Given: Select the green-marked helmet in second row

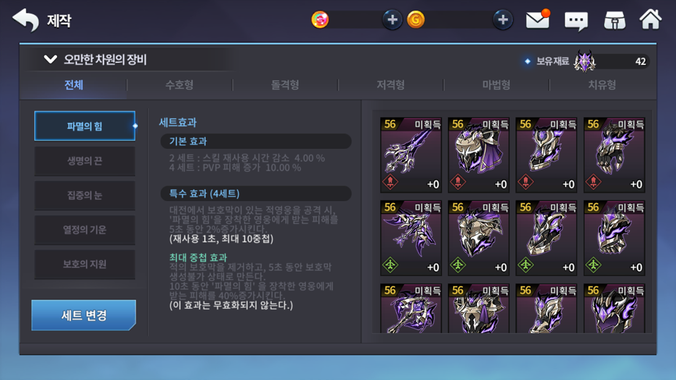Looking at the screenshot, I should click(479, 238).
